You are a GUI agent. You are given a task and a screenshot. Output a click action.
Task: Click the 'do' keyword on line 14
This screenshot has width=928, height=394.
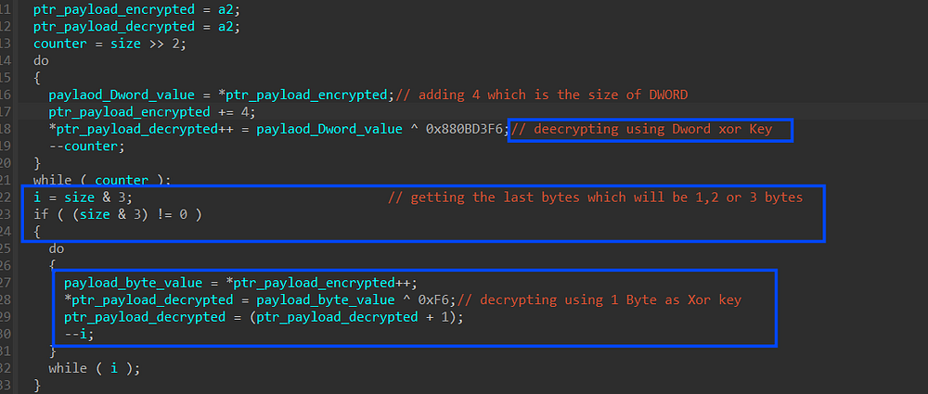tap(42, 60)
